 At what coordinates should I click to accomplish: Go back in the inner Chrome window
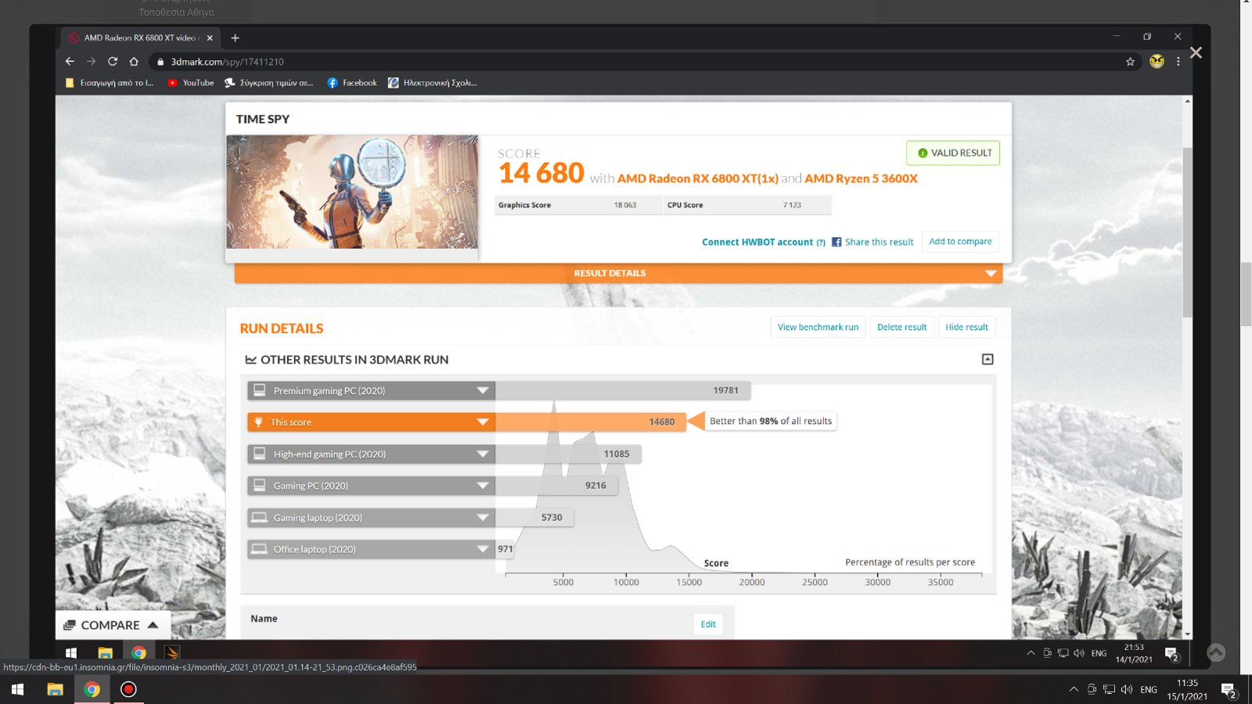click(x=70, y=61)
